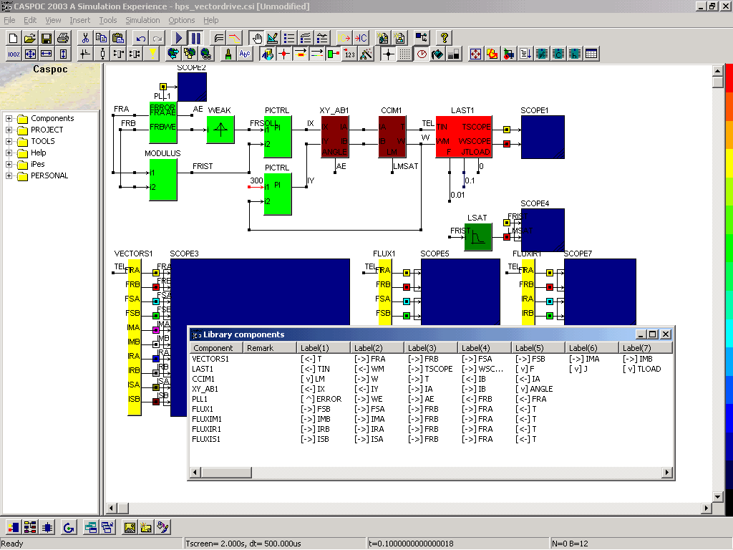
Task: Click schematic vertical scrollbar down arrow
Action: pyautogui.click(x=718, y=497)
